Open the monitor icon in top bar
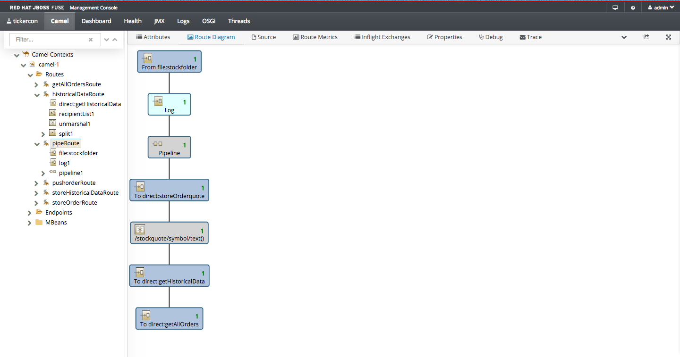680x357 pixels. (615, 8)
